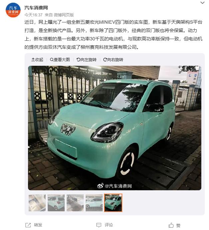Select the fifth highlighted thumbnail
This screenshot has width=209, height=230.
point(113,203)
